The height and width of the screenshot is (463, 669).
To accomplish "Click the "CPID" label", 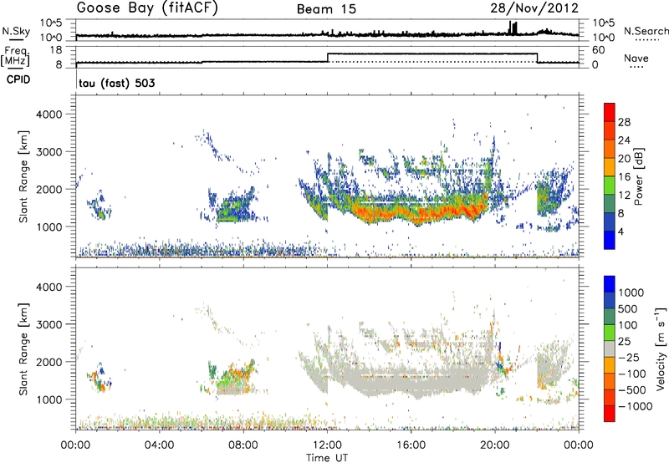I will (x=18, y=79).
